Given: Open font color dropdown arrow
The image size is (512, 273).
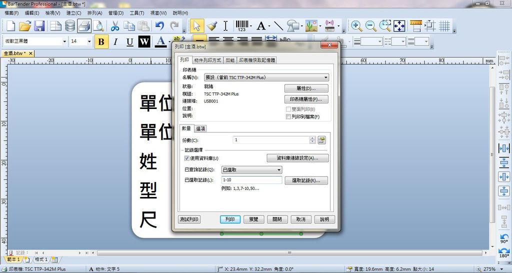Looking at the screenshot, I should 170,42.
